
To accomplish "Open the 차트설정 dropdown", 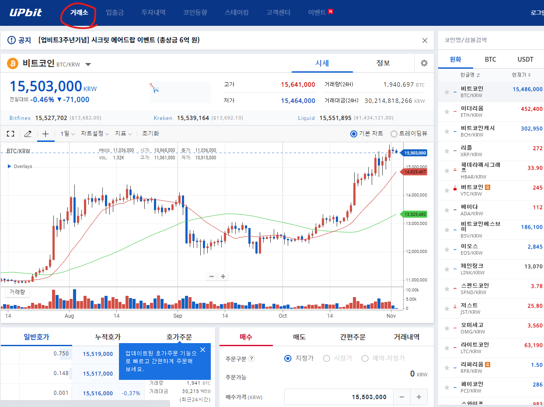I will (x=94, y=133).
